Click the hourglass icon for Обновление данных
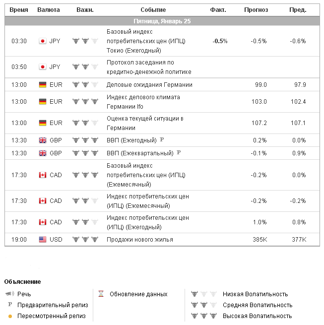Screen dimensions: 324x325 point(101,294)
